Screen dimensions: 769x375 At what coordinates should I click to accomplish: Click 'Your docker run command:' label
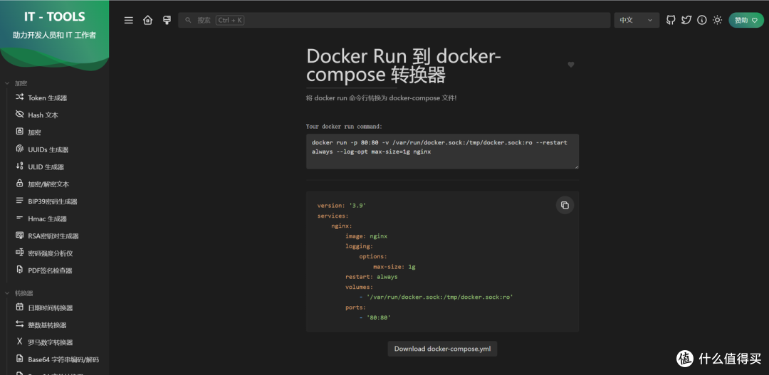[344, 126]
